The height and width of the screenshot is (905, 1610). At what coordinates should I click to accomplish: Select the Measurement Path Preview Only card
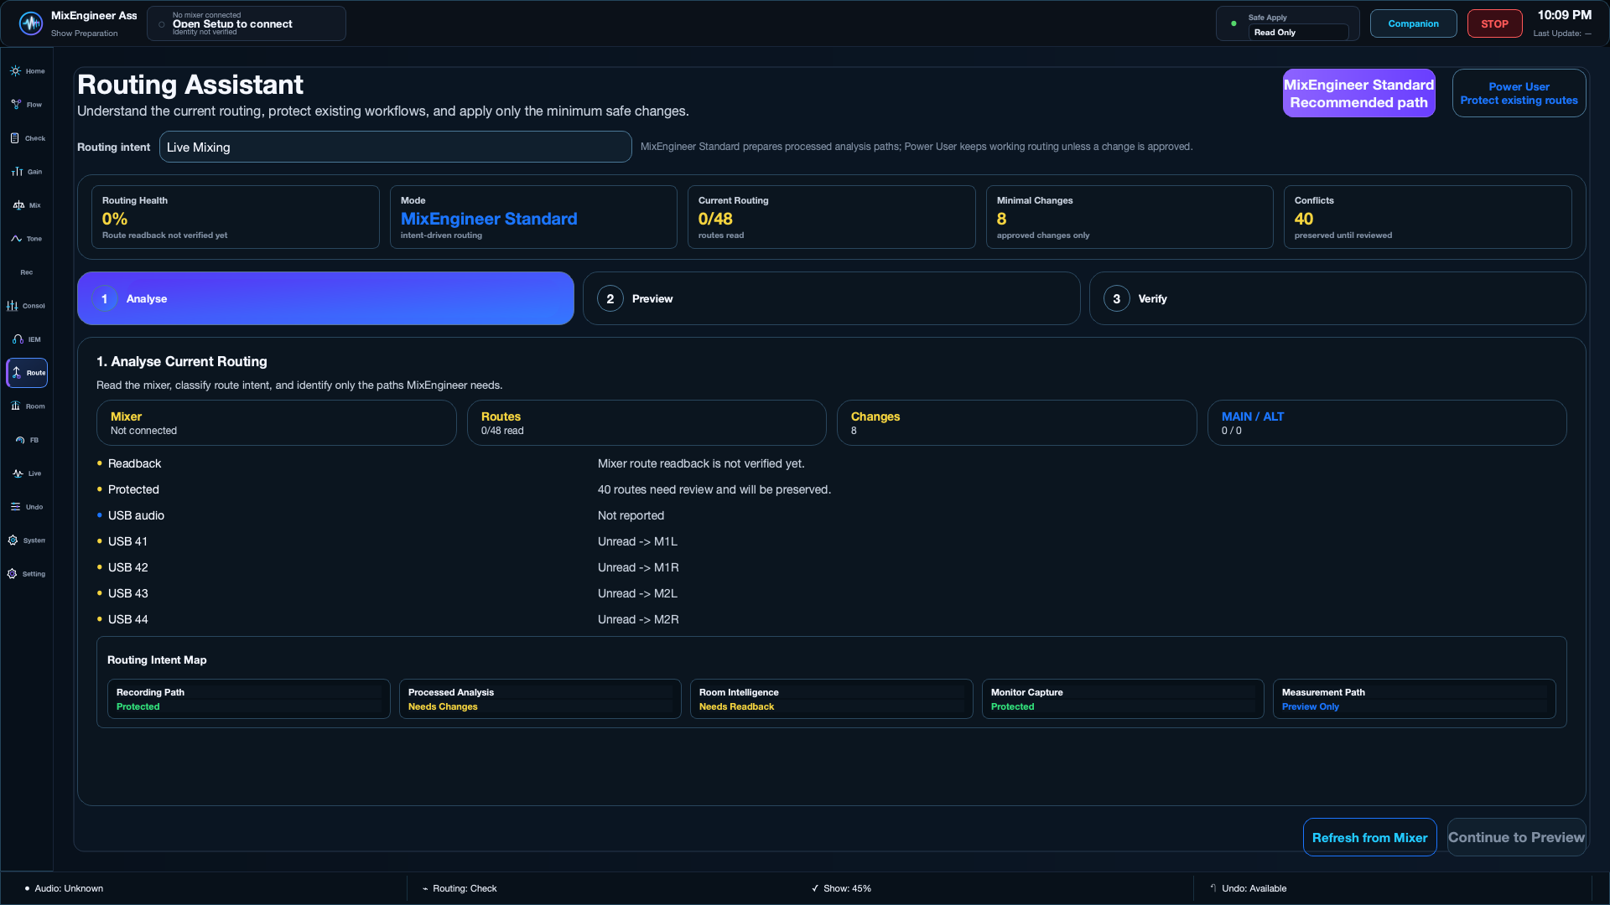(1414, 699)
